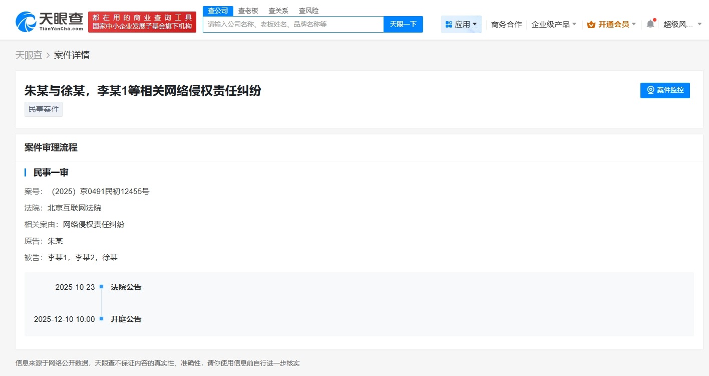Click the monitor icon inside 案件监控 button
The image size is (709, 376).
tap(650, 89)
